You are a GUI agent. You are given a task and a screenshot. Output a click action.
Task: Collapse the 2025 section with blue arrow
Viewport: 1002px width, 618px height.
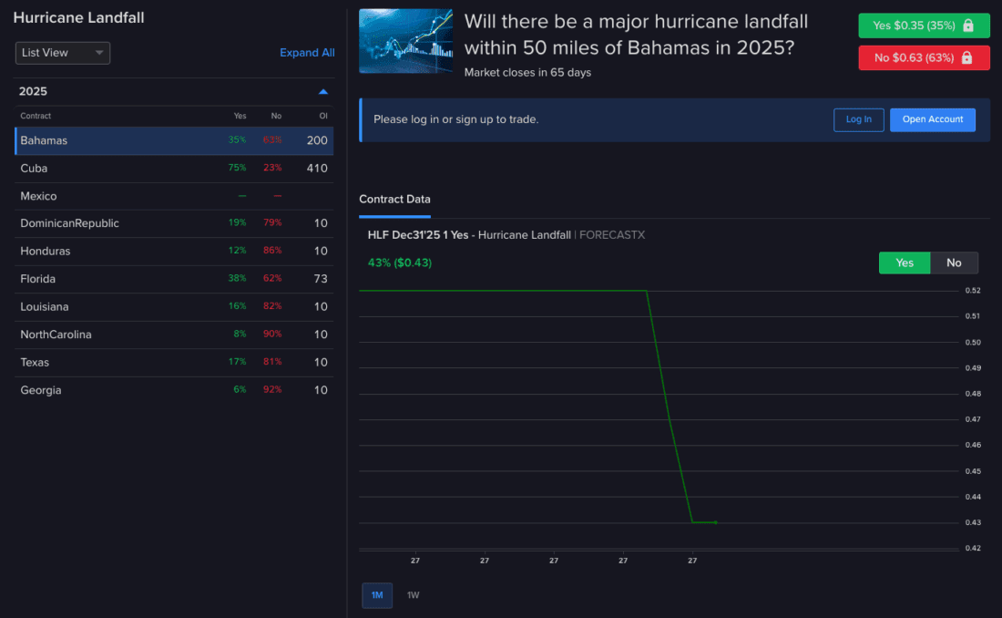coord(322,91)
